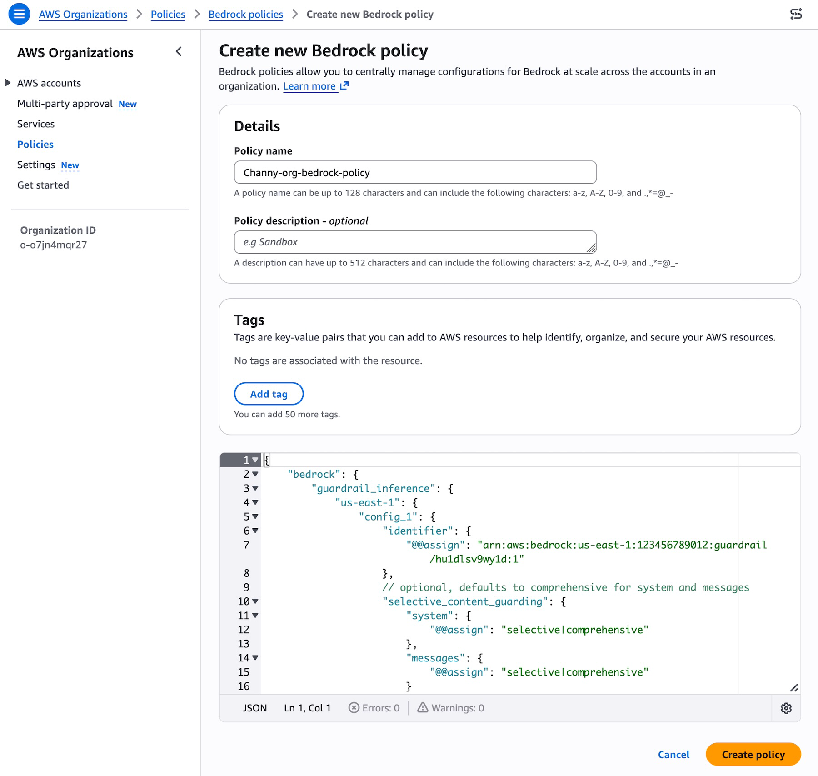Open Settings from the sidebar
The image size is (818, 776).
tap(36, 165)
